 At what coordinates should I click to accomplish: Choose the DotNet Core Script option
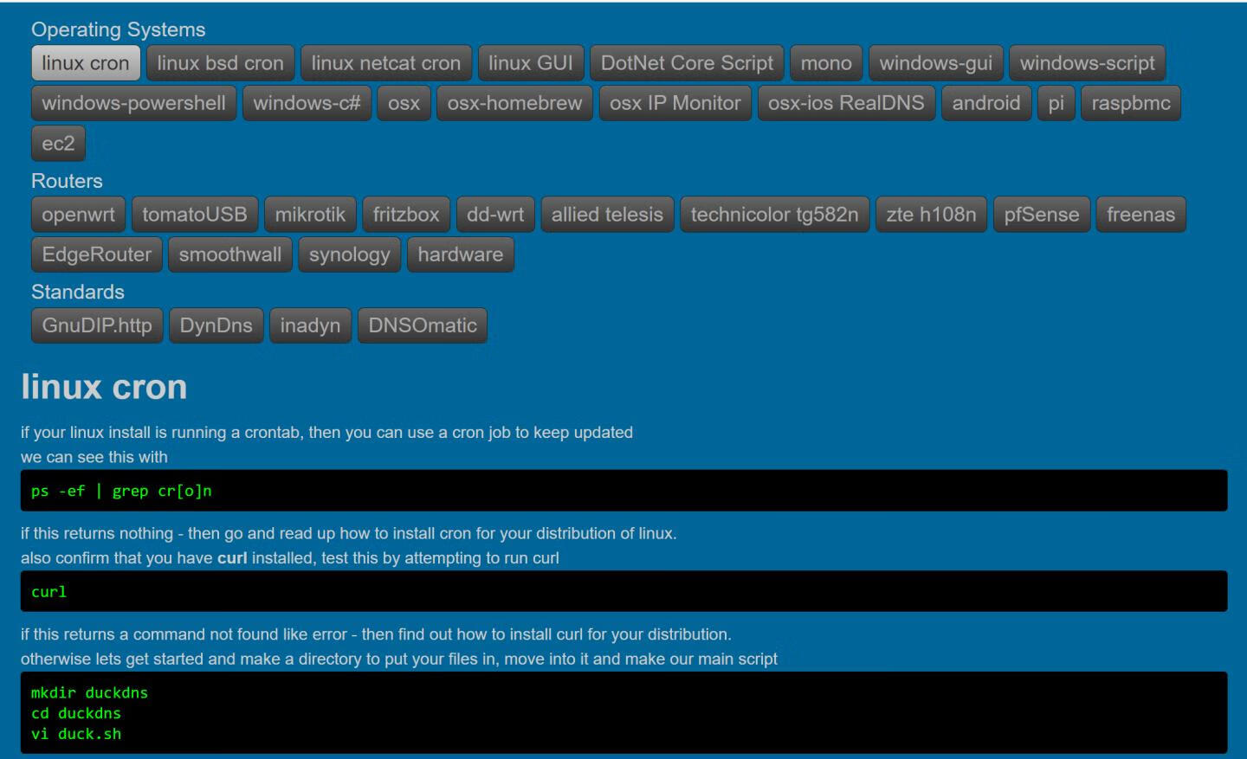click(686, 63)
